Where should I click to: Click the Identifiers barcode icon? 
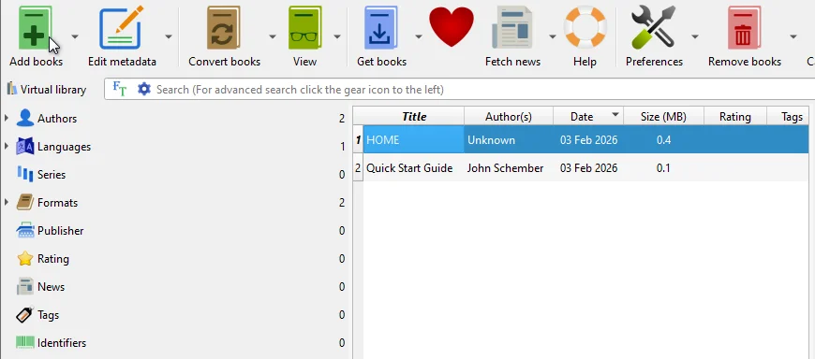(x=25, y=342)
